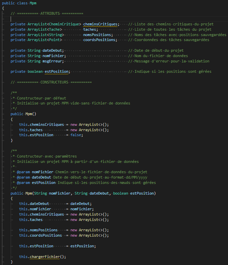Click the underlined msgErreur field name
228x265 pixels.
tap(52, 61)
